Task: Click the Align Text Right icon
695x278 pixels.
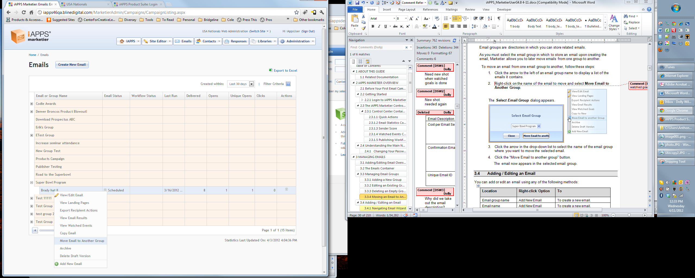Action: tap(459, 26)
